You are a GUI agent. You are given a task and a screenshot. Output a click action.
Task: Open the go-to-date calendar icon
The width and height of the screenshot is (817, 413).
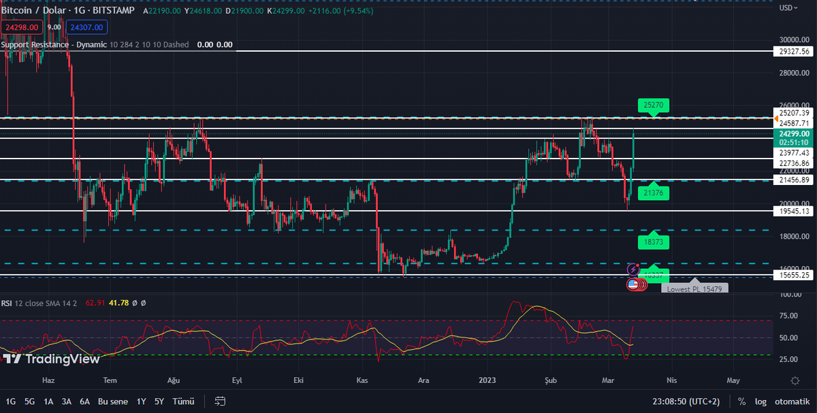tap(220, 401)
